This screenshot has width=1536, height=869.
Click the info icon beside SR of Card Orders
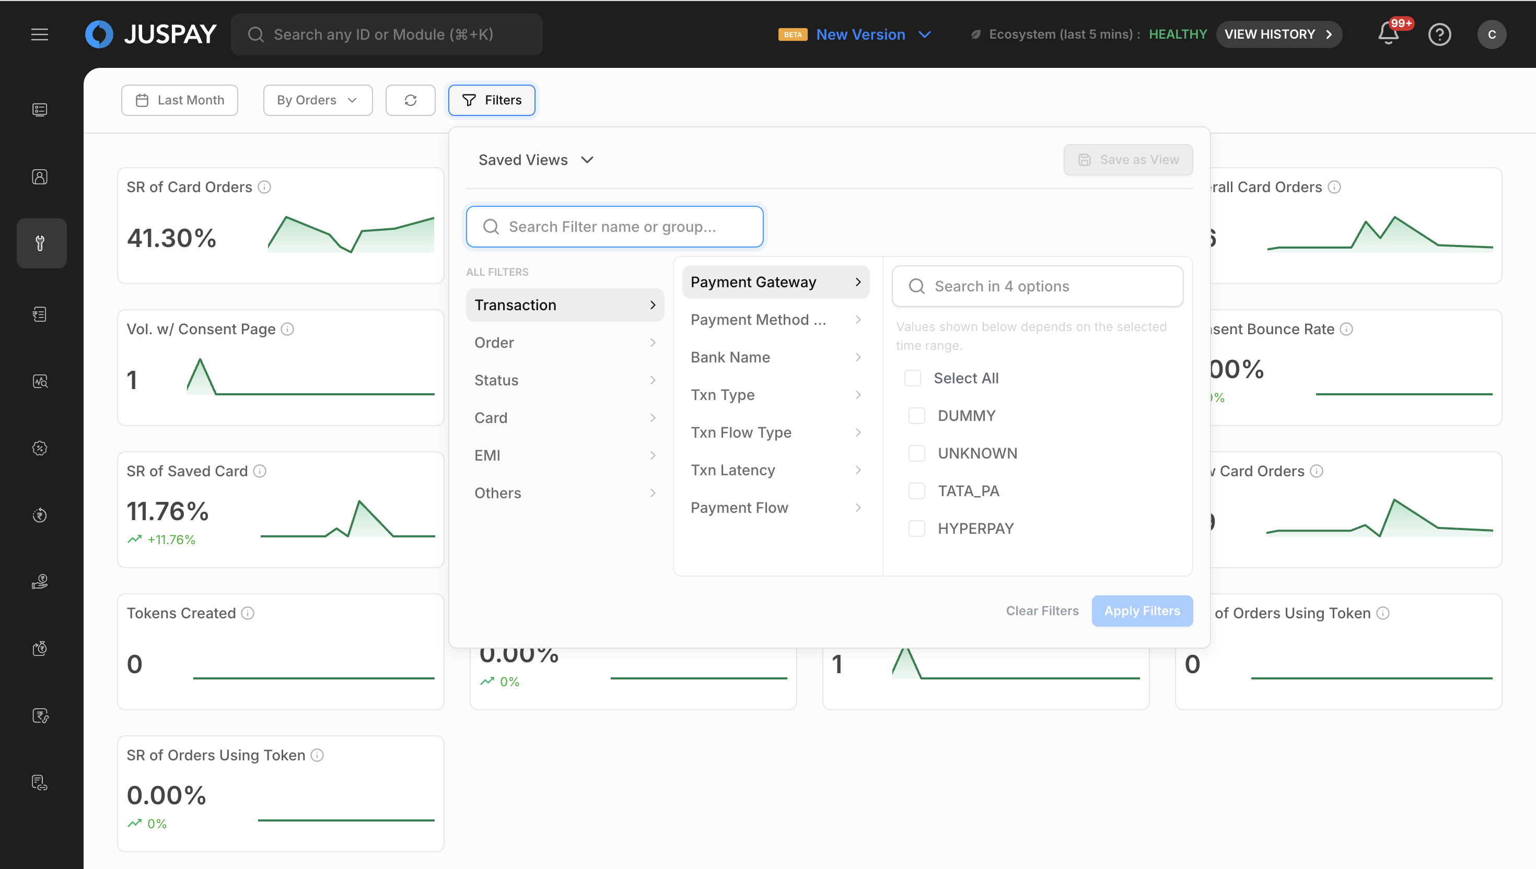264,187
